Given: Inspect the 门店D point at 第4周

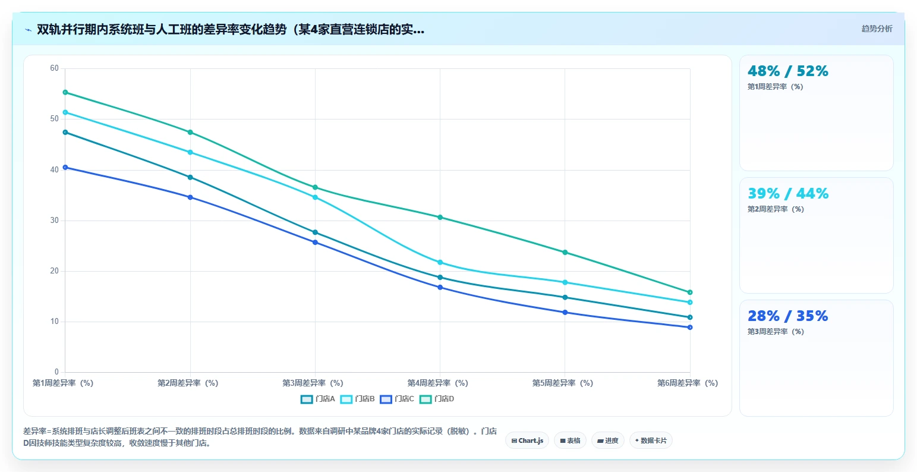Looking at the screenshot, I should pos(440,217).
